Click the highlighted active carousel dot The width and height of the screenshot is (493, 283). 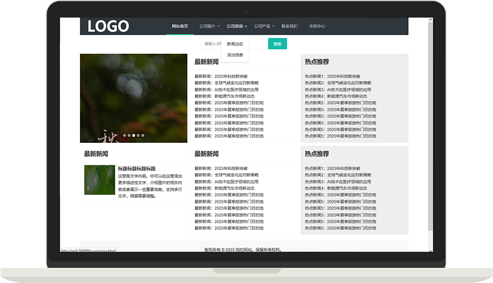click(134, 135)
